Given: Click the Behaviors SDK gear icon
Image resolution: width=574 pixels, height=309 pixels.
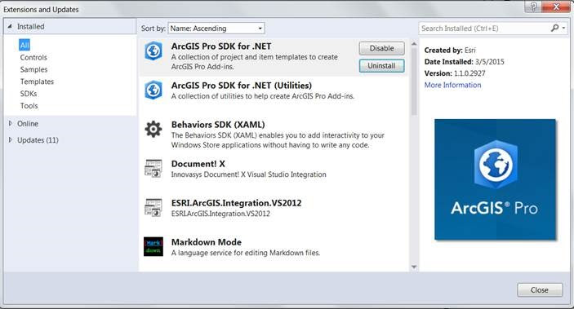Looking at the screenshot, I should pyautogui.click(x=154, y=129).
